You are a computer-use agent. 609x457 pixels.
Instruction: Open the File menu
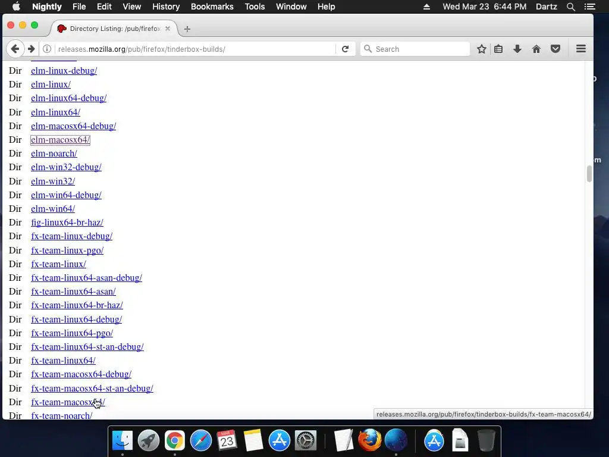click(79, 7)
